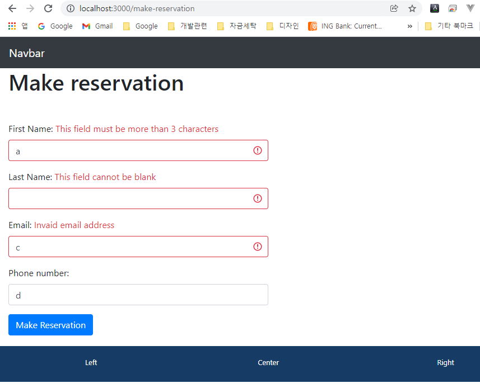Open the Google bookmark with G logo
The image size is (480, 388).
[55, 26]
